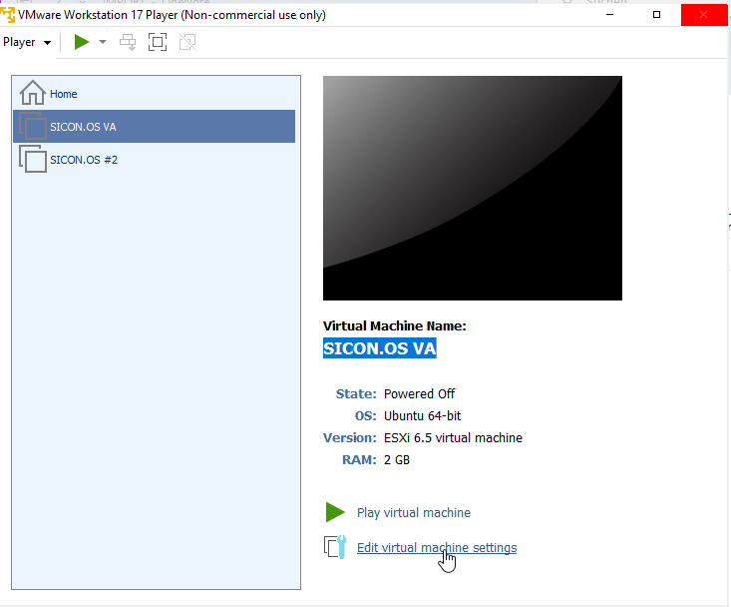Click Play virtual machine link
This screenshot has width=731, height=607.
[x=414, y=512]
